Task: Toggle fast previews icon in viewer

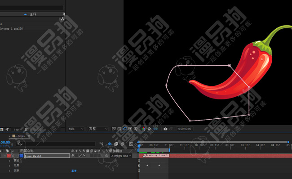Action: coord(114,129)
